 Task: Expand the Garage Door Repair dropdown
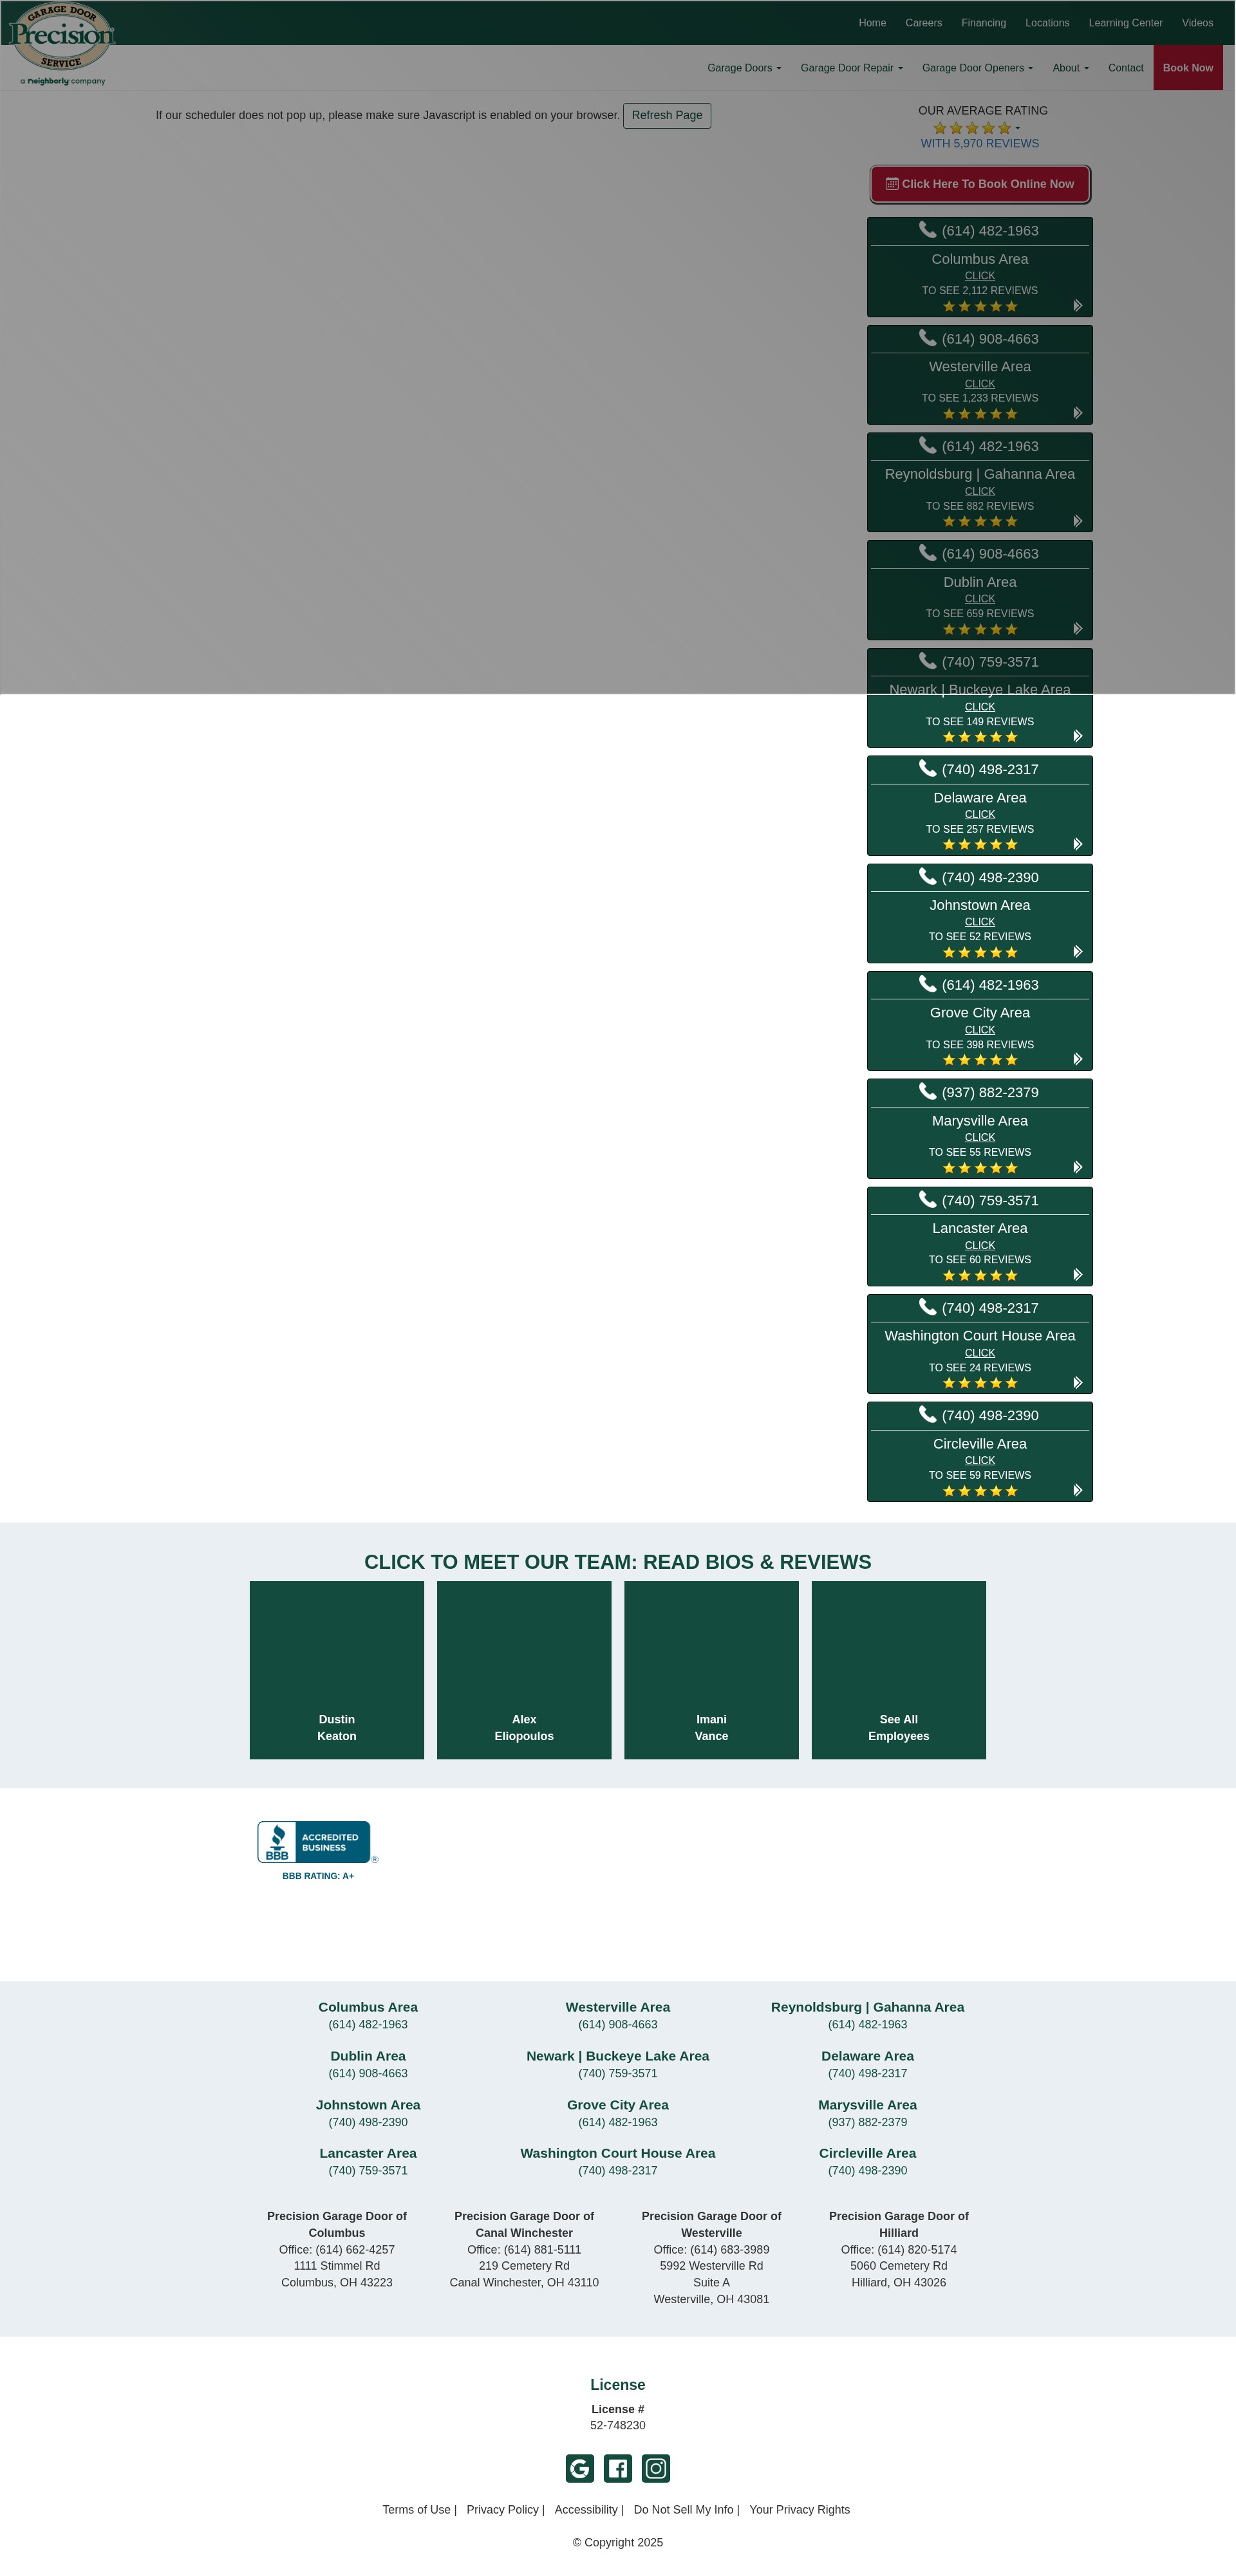(x=851, y=68)
